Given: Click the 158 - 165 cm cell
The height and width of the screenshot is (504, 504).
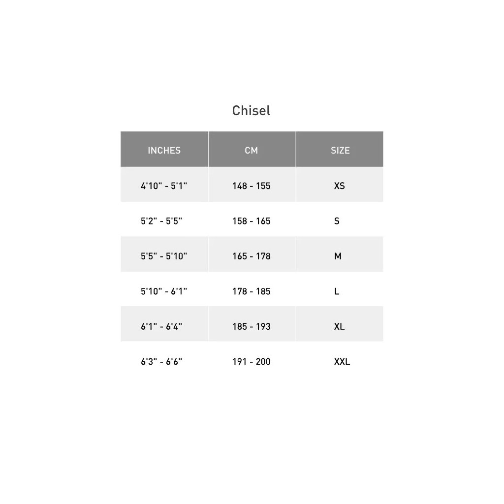Looking at the screenshot, I should pos(252,221).
